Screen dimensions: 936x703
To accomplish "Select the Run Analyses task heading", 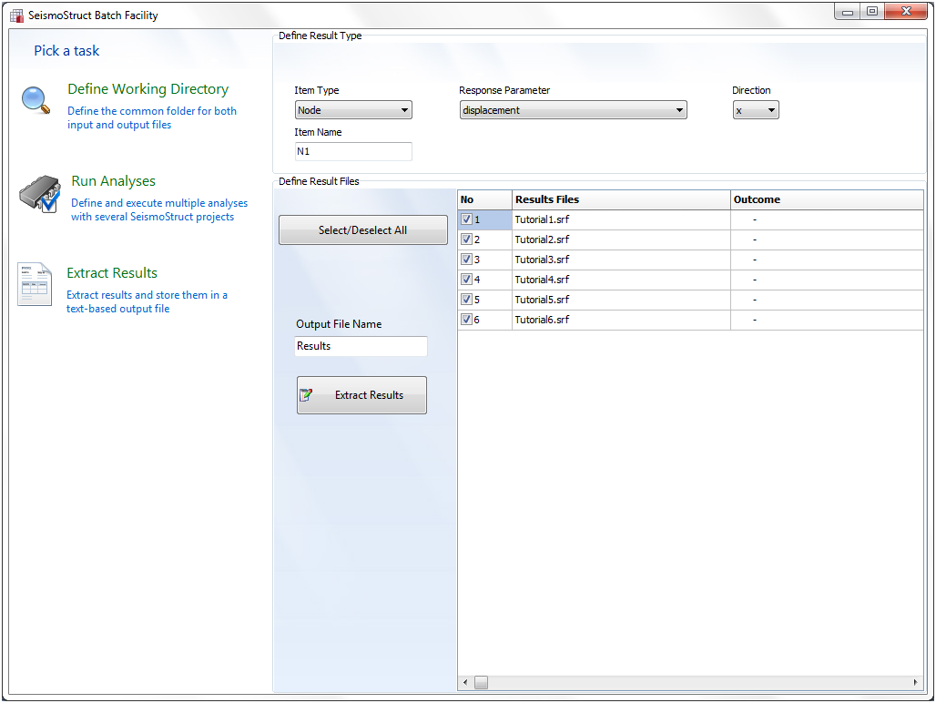I will pyautogui.click(x=113, y=181).
